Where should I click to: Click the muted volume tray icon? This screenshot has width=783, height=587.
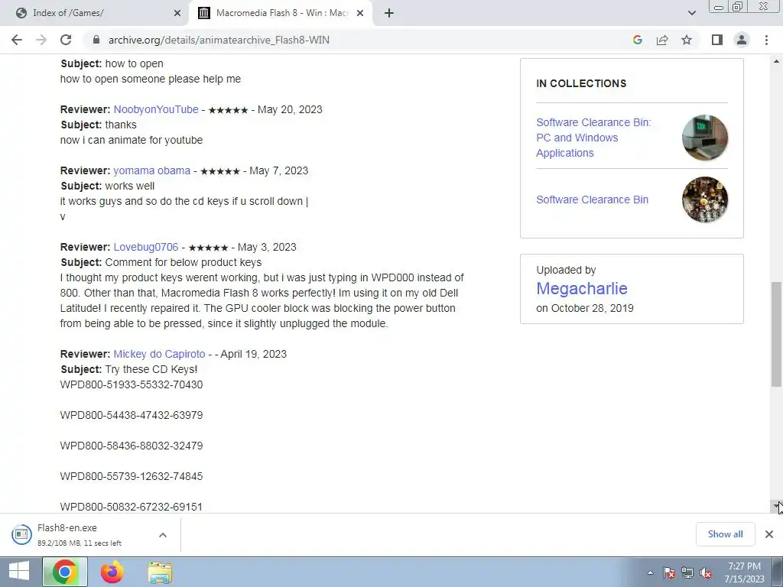pyautogui.click(x=706, y=573)
